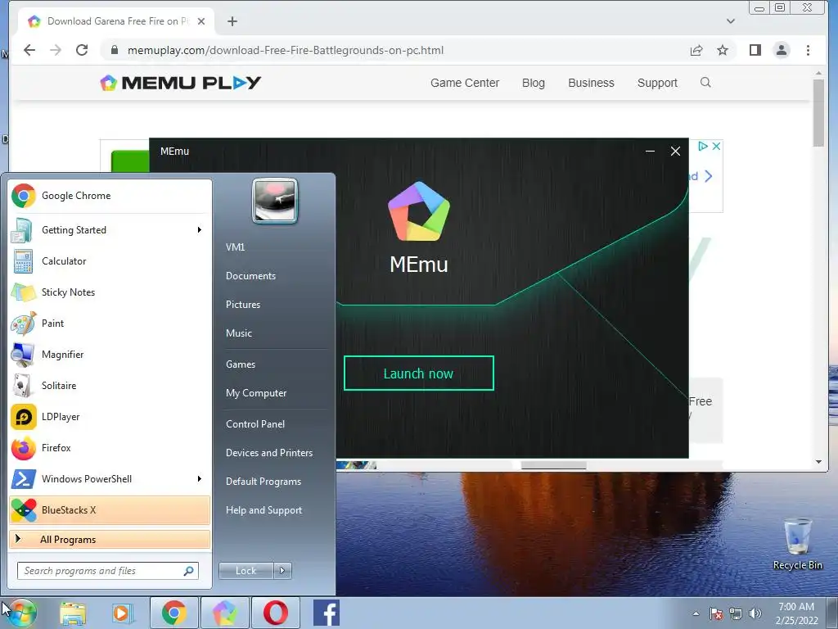
Task: Open volume icon in system tray
Action: (x=755, y=613)
